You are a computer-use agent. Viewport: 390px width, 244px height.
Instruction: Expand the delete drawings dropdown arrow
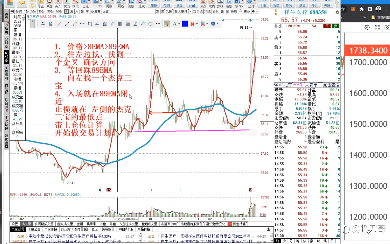197,24
